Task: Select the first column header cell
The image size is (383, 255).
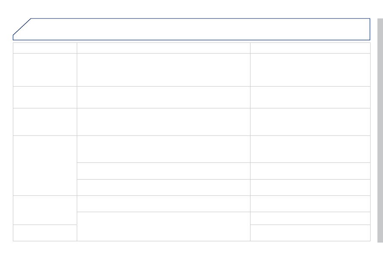Action: [45, 48]
